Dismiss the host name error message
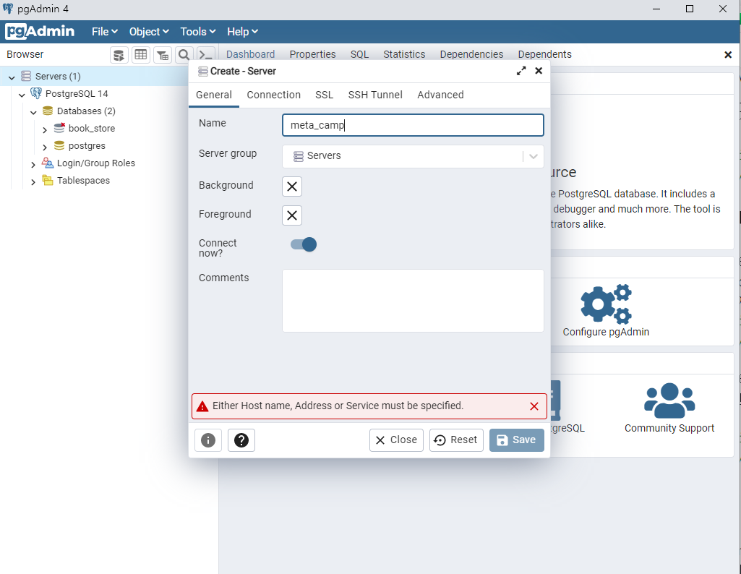The height and width of the screenshot is (574, 741). (534, 406)
